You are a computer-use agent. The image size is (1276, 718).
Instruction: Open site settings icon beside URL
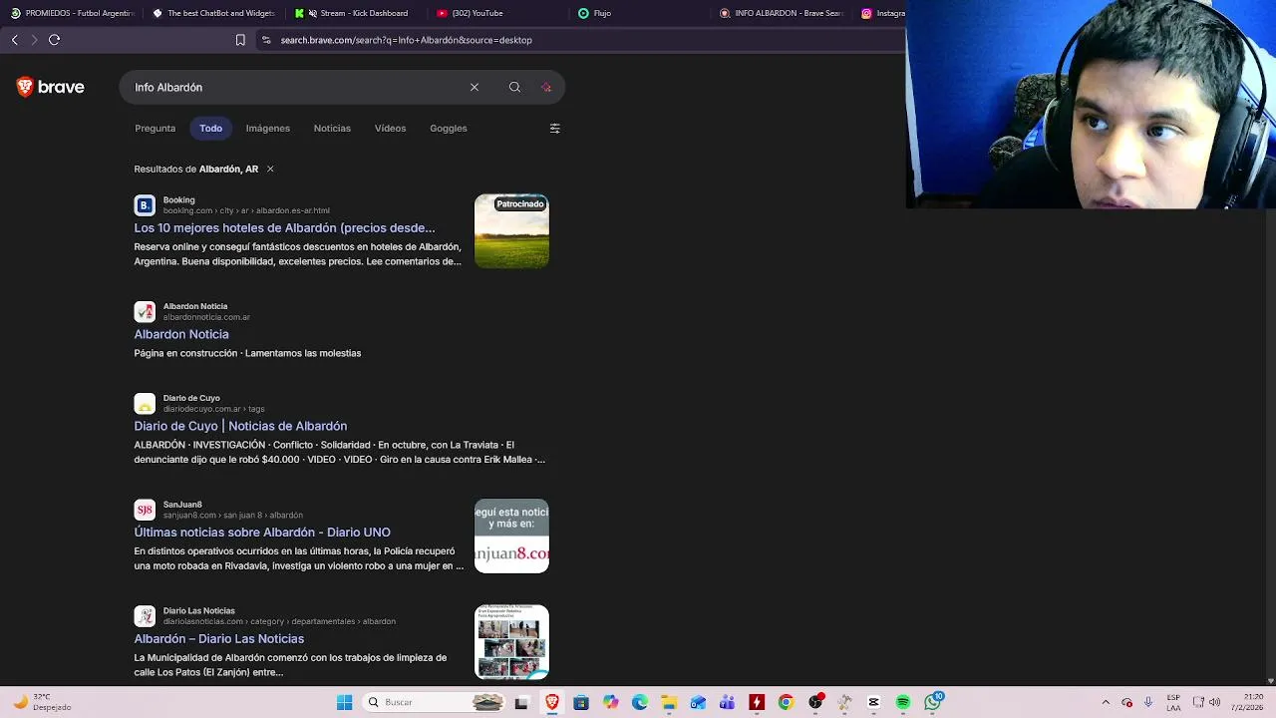265,40
